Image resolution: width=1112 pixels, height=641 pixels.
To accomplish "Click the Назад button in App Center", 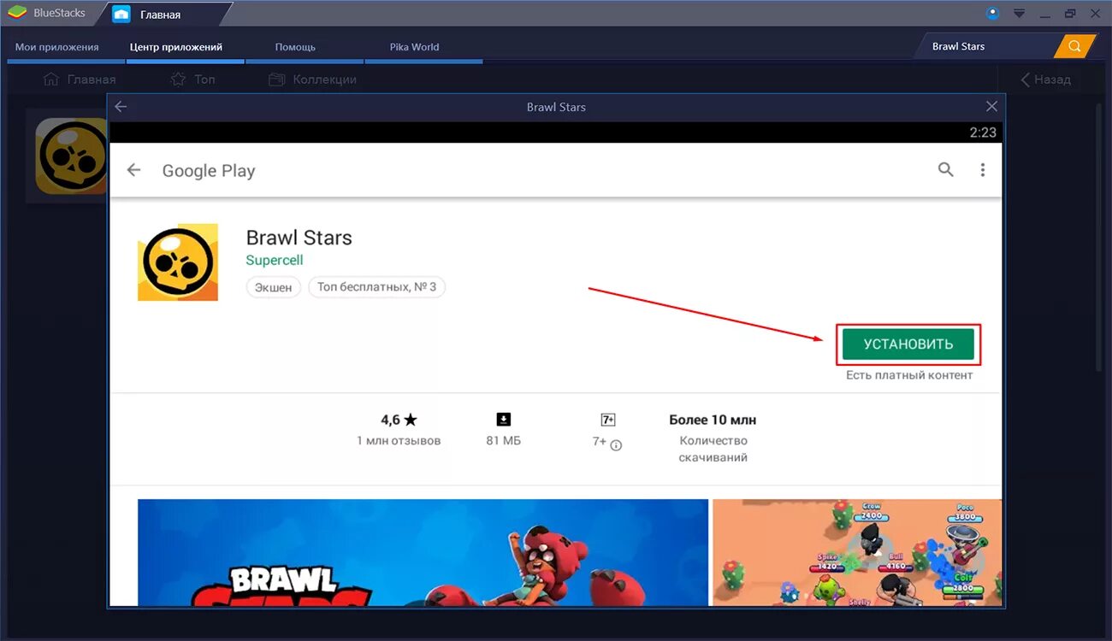I will click(x=1046, y=79).
